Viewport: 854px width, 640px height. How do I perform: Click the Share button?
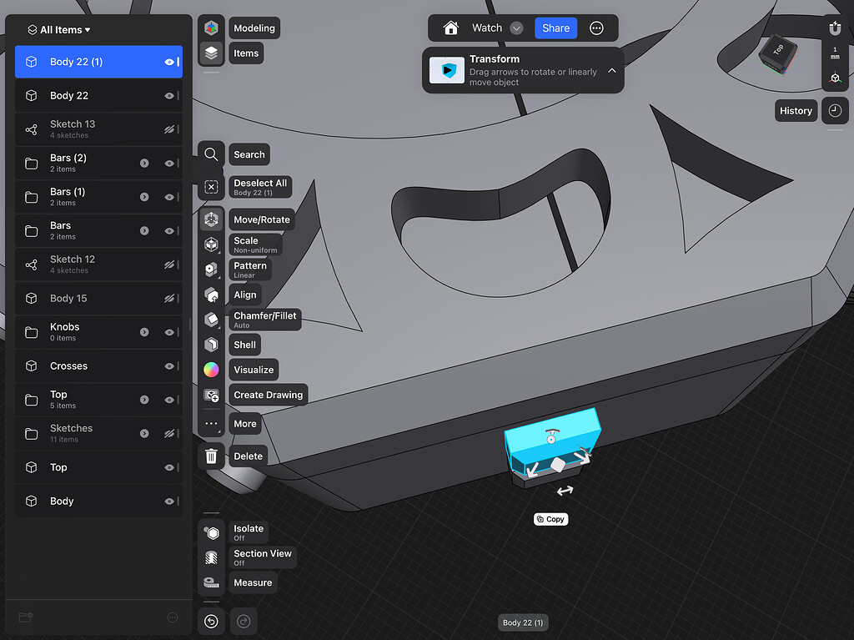pyautogui.click(x=555, y=28)
